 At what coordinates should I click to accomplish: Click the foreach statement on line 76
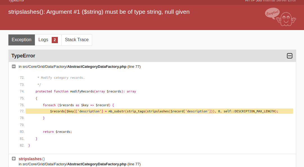78,105
